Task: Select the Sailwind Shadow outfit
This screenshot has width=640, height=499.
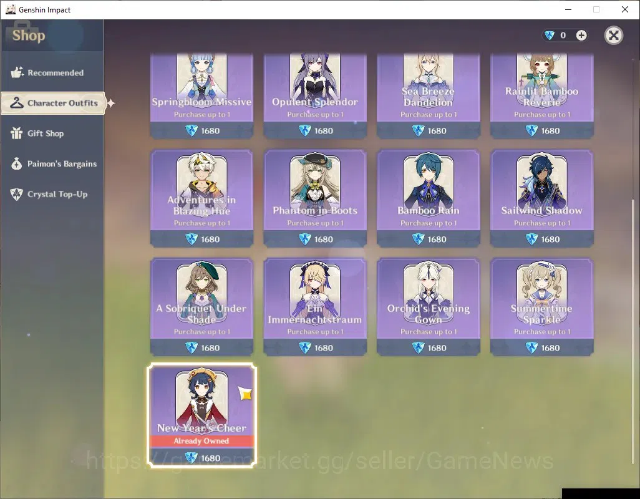Action: (x=541, y=198)
